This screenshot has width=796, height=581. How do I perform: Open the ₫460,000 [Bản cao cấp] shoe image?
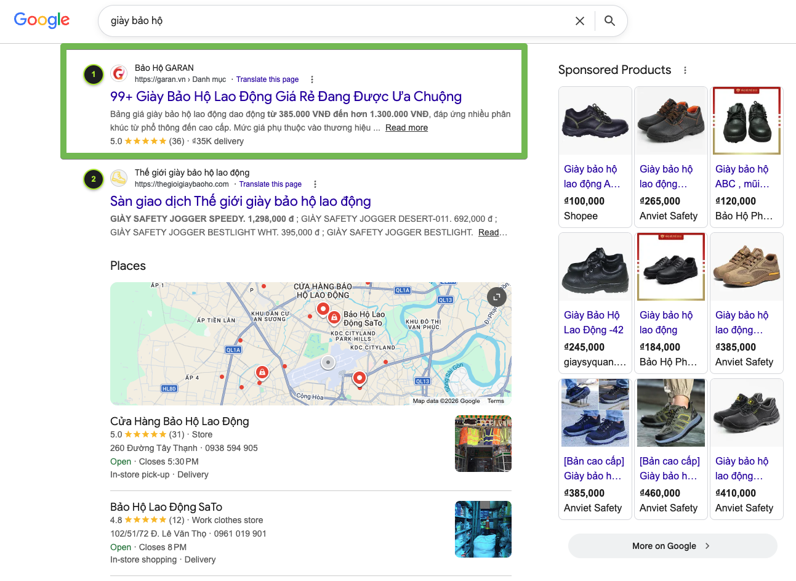click(x=671, y=413)
